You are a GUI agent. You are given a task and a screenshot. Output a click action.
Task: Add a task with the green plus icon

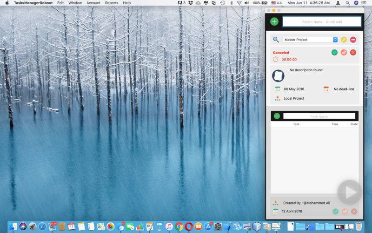pos(277,116)
